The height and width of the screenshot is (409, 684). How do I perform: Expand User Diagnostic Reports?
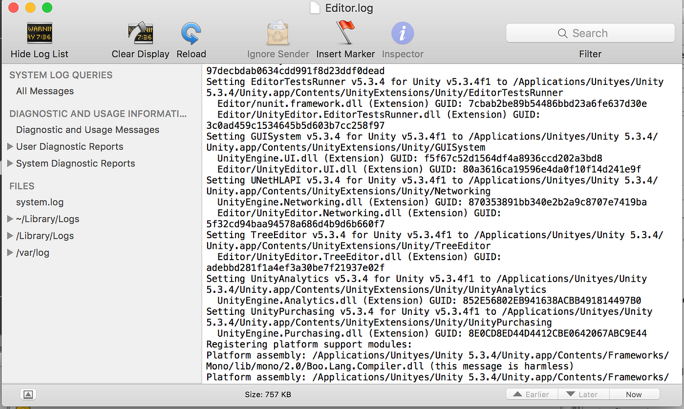(x=10, y=146)
